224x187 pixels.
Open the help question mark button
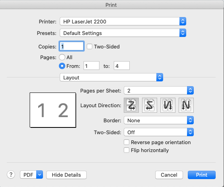(11, 175)
